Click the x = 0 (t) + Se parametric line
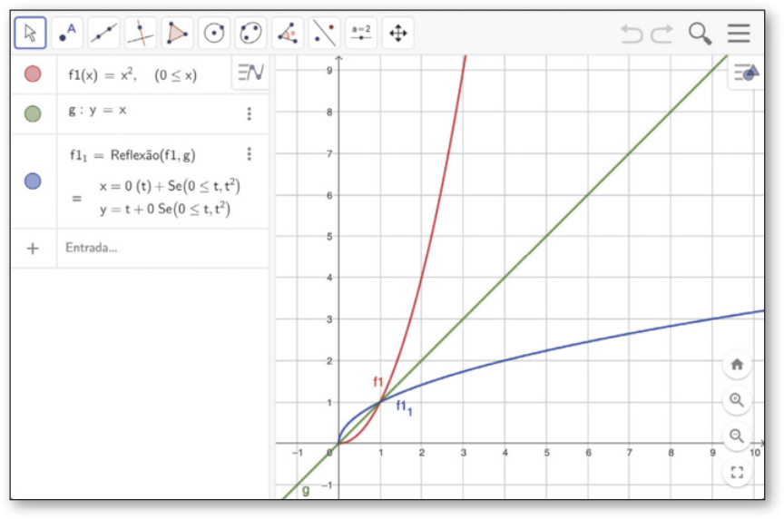784x519 pixels. [170, 186]
